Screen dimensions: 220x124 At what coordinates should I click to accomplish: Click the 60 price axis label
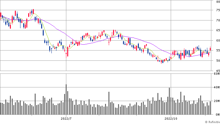(218, 41)
